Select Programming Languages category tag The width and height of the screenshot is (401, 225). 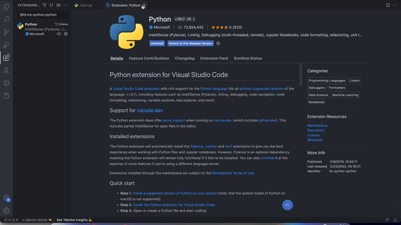coord(327,81)
